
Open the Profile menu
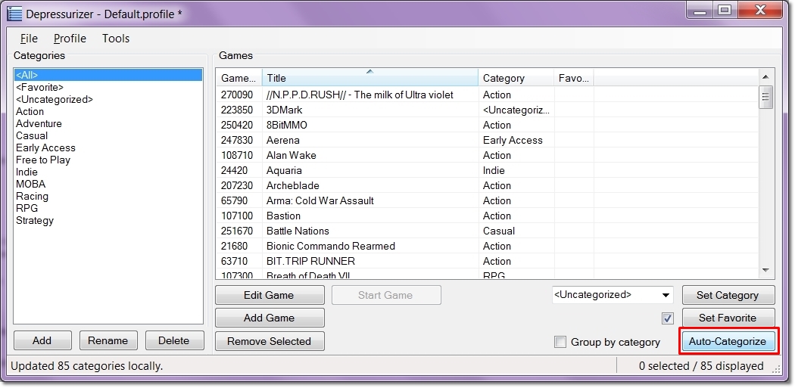tap(70, 39)
